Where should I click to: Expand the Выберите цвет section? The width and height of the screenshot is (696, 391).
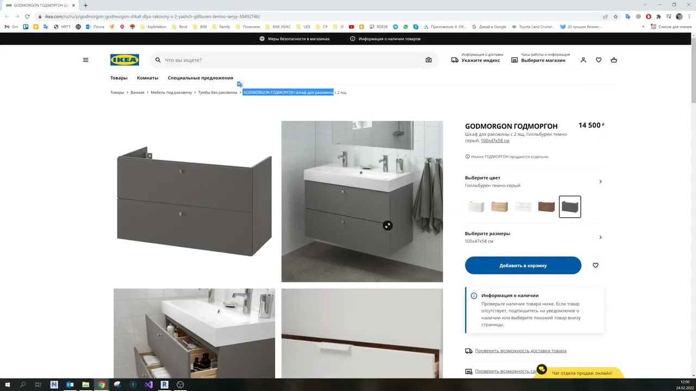[x=534, y=181]
